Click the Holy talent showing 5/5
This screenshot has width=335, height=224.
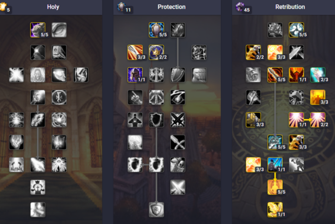[x=38, y=30]
